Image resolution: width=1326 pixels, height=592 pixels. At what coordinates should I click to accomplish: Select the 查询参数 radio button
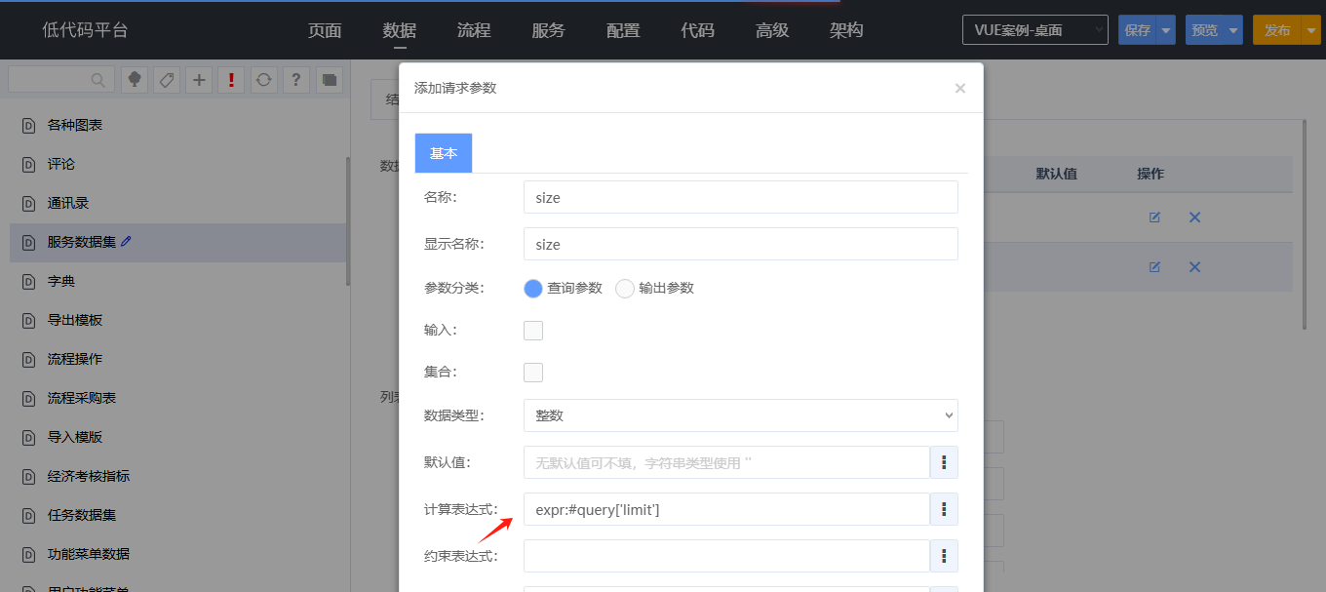pos(533,289)
